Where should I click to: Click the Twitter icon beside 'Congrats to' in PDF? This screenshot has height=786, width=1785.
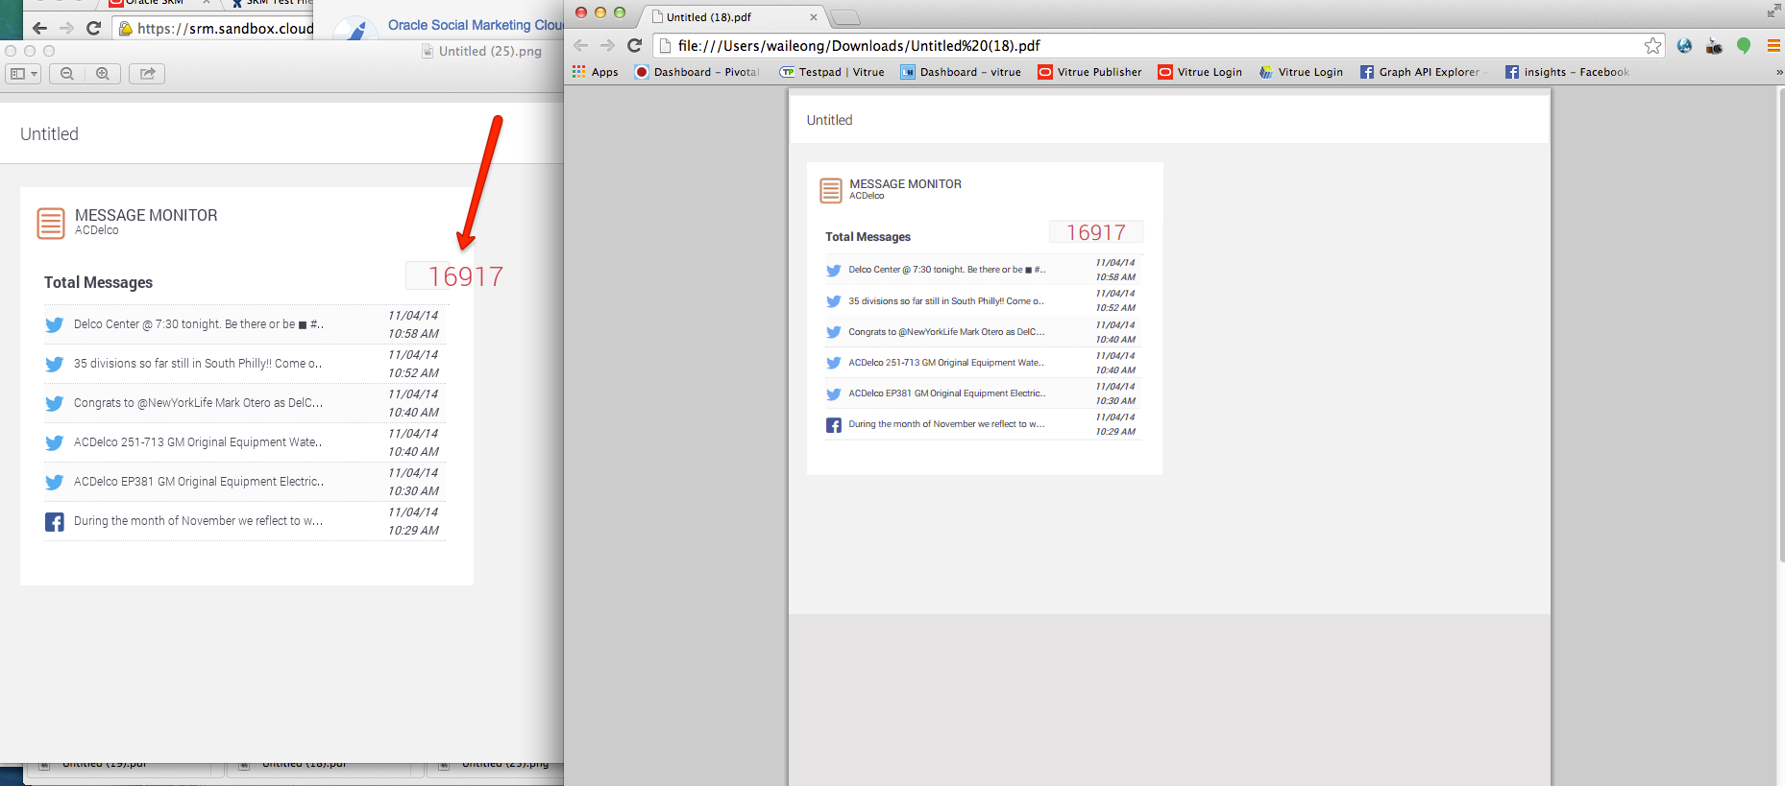point(834,332)
